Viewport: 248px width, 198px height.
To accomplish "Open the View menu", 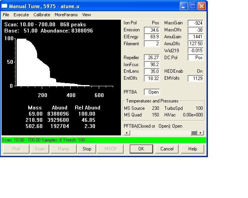I will [x=86, y=15].
